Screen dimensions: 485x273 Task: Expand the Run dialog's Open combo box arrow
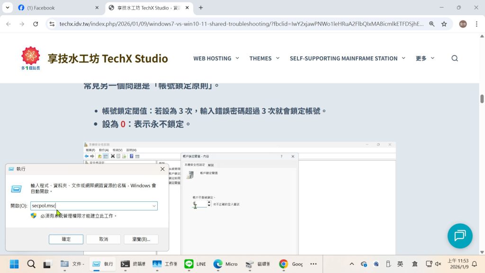coord(154,206)
